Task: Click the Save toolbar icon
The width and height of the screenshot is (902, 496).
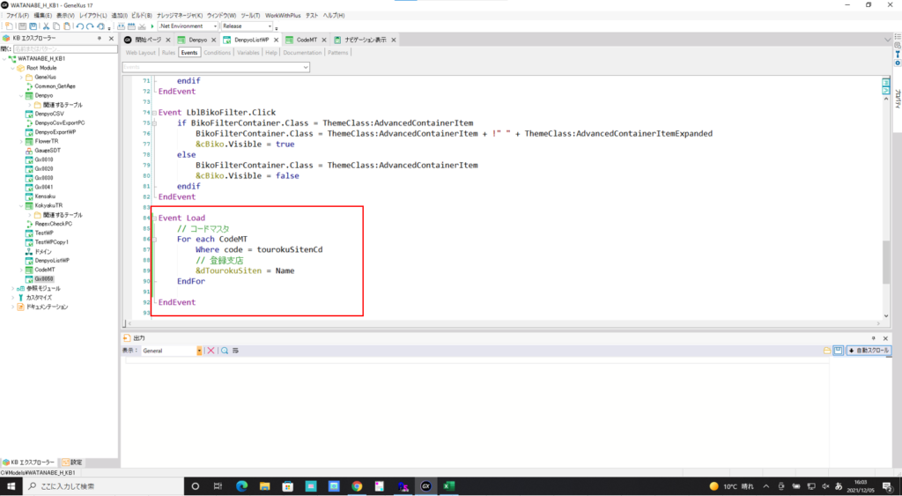Action: click(22, 26)
